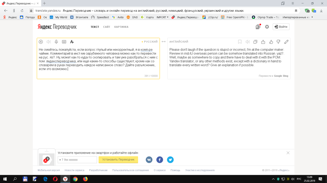The image size is (327, 183).
Task: Listen to the English translation
Action: (248, 42)
